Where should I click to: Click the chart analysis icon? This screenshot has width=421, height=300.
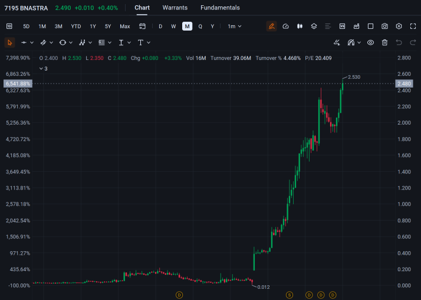pyautogui.click(x=356, y=26)
